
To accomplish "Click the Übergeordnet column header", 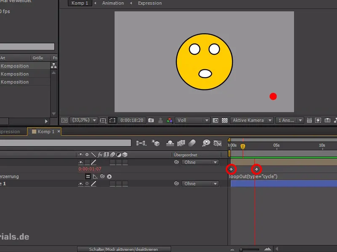I will pos(185,155).
